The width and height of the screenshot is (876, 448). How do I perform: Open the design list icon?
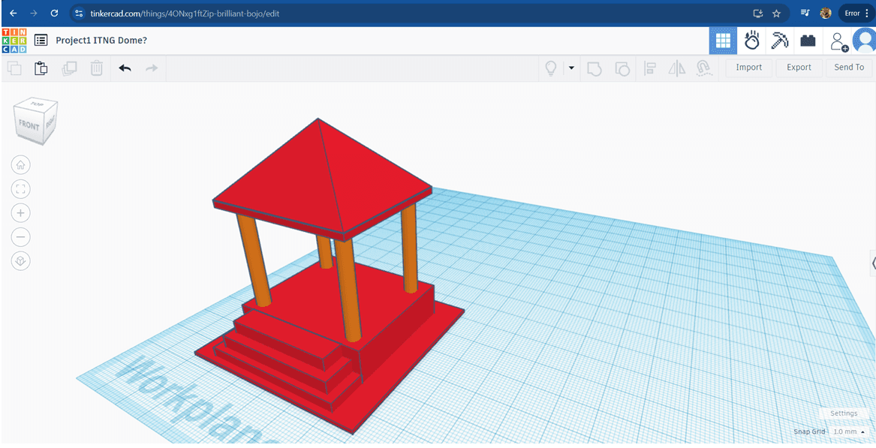tap(41, 41)
